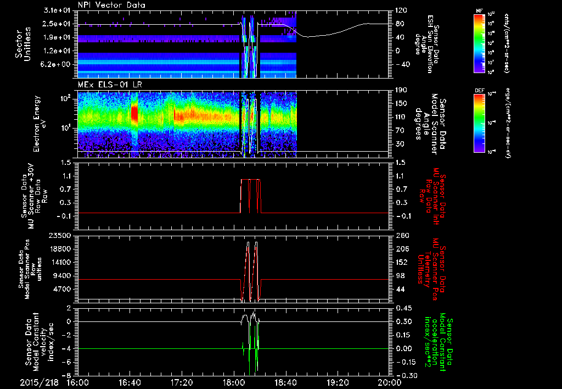Click the 17:20 time axis label
This screenshot has height=389, width=562.
[182, 382]
